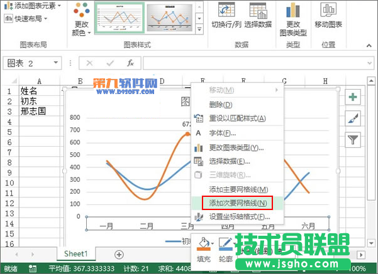This screenshot has height=274, width=378.
Task: Add a new sheet with plus button
Action: click(x=119, y=255)
